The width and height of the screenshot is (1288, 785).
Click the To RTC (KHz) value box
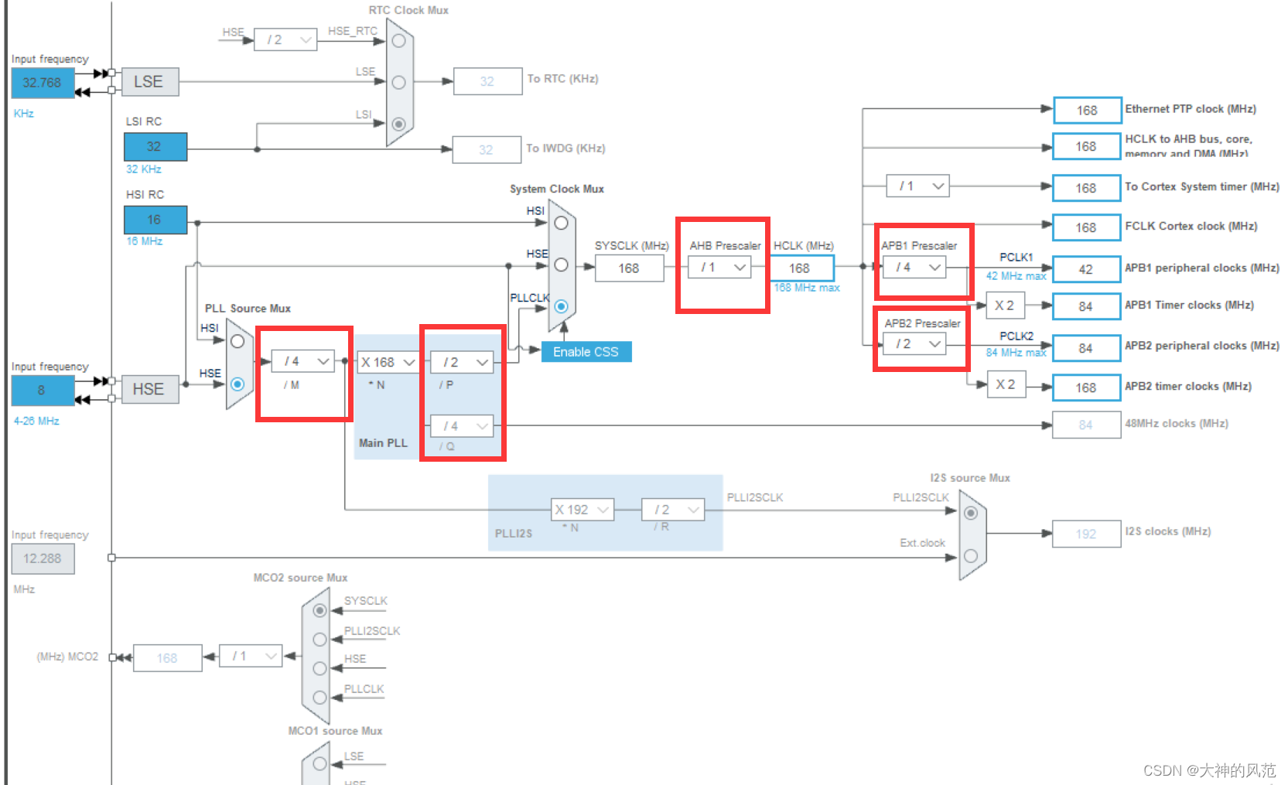(487, 81)
